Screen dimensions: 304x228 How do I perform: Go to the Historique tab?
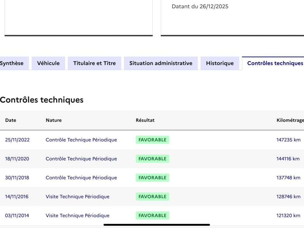tap(220, 63)
